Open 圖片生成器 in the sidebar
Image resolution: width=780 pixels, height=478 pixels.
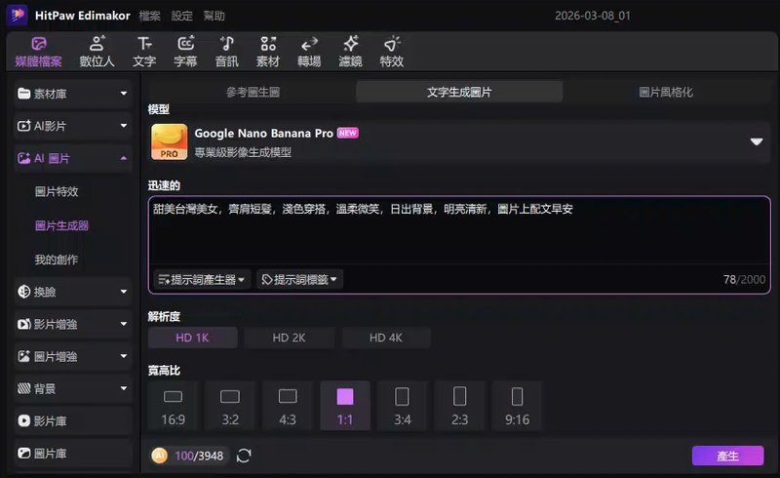[61, 225]
